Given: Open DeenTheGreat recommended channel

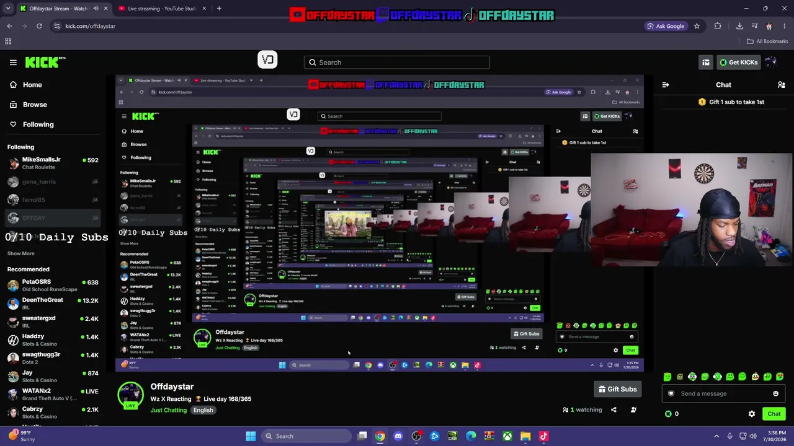Looking at the screenshot, I should pos(53,304).
